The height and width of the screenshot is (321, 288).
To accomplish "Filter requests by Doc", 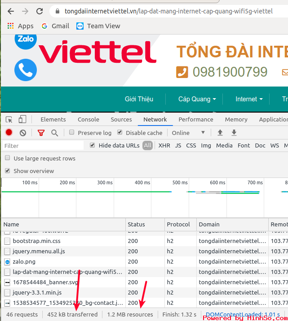I will tap(260, 145).
